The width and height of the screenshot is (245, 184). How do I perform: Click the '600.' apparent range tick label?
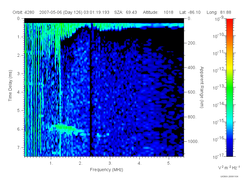pos(192,92)
